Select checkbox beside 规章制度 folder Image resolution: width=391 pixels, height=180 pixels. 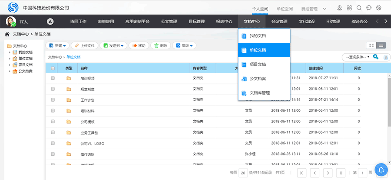(53, 89)
